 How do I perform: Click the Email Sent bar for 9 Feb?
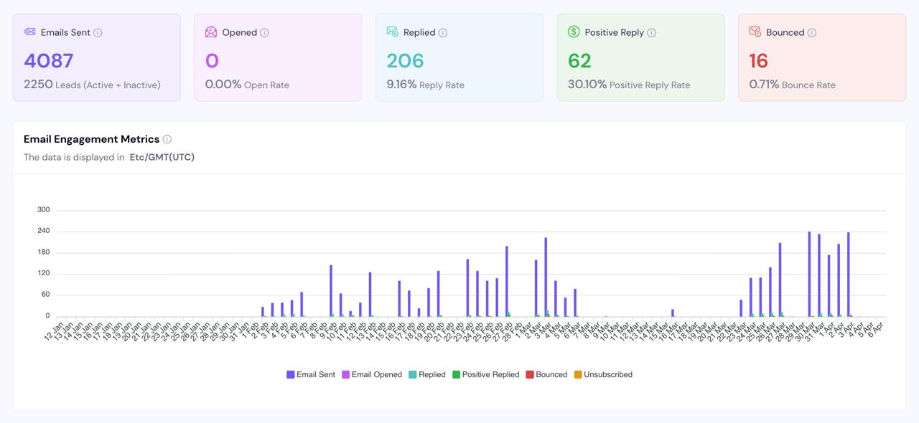click(x=331, y=291)
